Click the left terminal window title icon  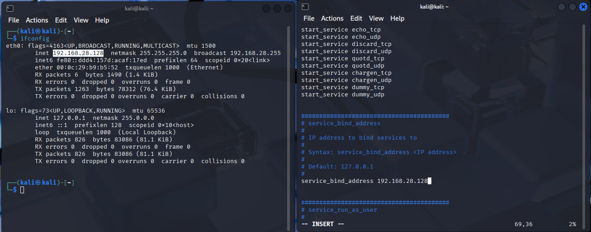[10, 8]
